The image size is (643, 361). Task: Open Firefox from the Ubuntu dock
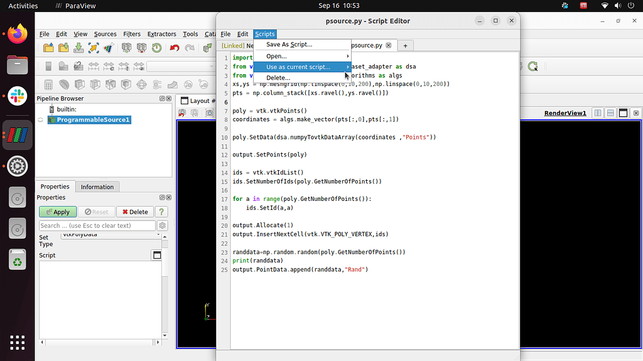pyautogui.click(x=18, y=33)
